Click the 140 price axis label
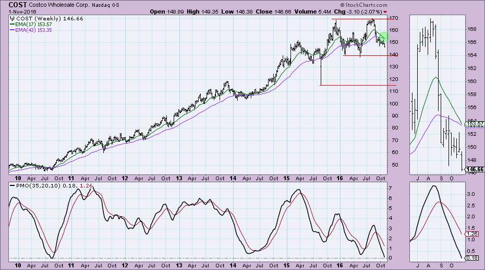 394,55
